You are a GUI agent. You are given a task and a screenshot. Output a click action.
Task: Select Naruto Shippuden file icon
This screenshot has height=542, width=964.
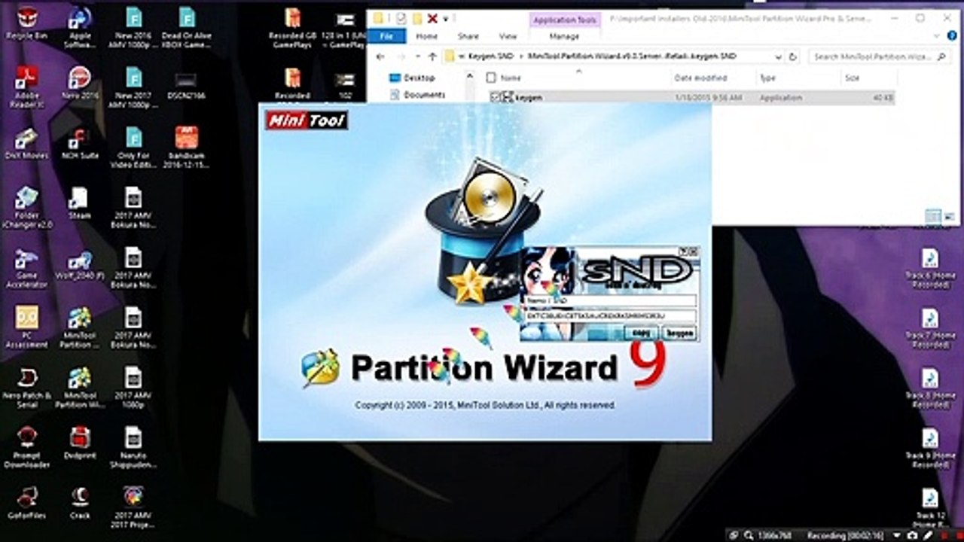[133, 448]
